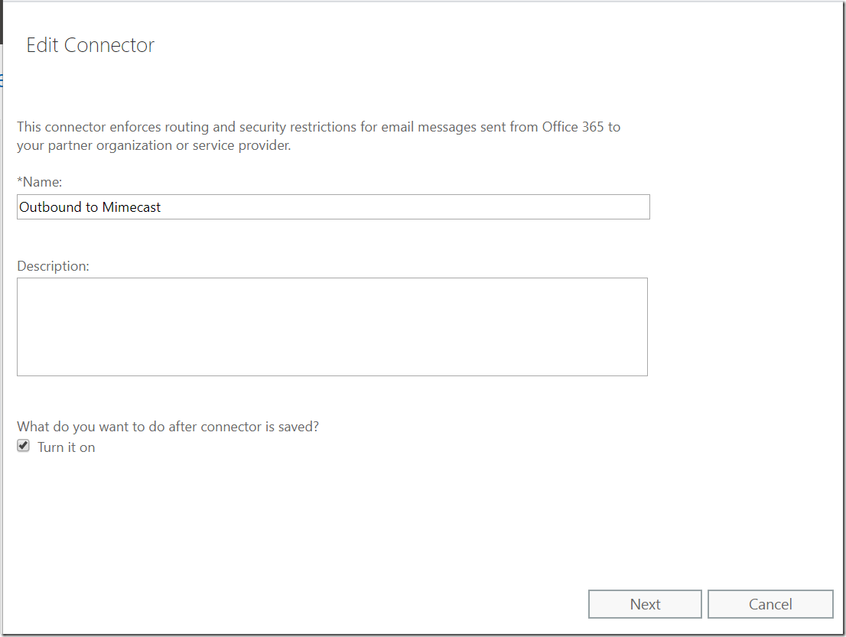Click the Turn it on label text

pyautogui.click(x=67, y=447)
